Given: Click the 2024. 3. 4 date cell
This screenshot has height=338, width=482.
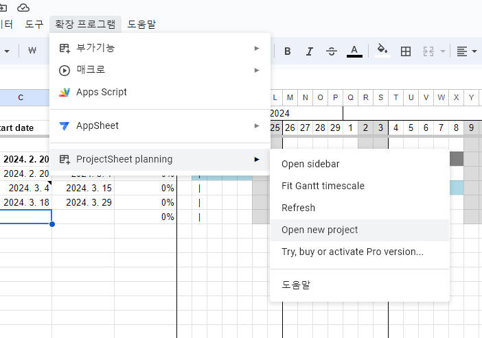Looking at the screenshot, I should [x=26, y=188].
